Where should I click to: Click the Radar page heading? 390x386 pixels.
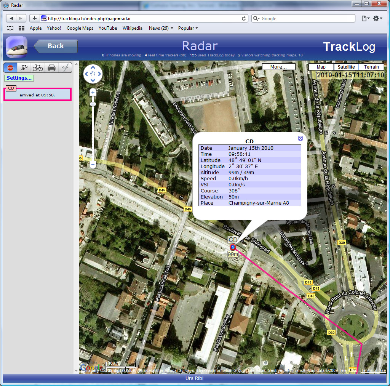200,46
